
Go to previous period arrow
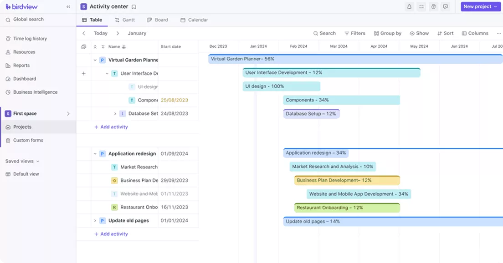pyautogui.click(x=84, y=33)
